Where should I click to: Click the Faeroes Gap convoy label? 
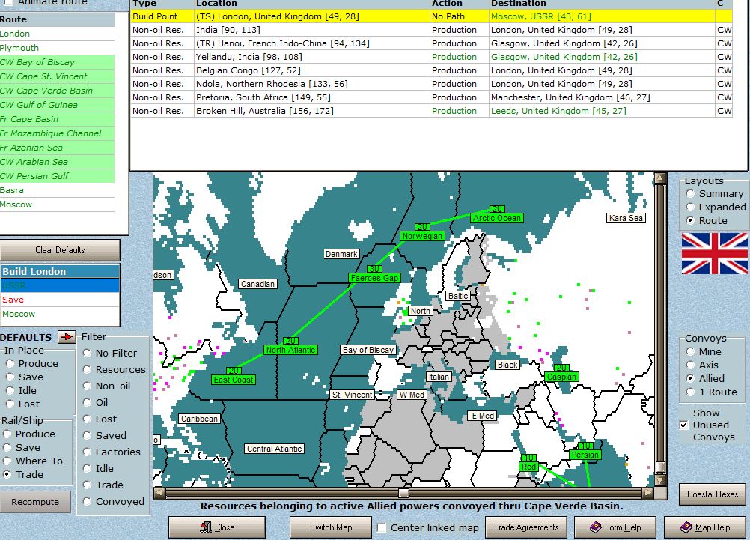click(x=374, y=278)
